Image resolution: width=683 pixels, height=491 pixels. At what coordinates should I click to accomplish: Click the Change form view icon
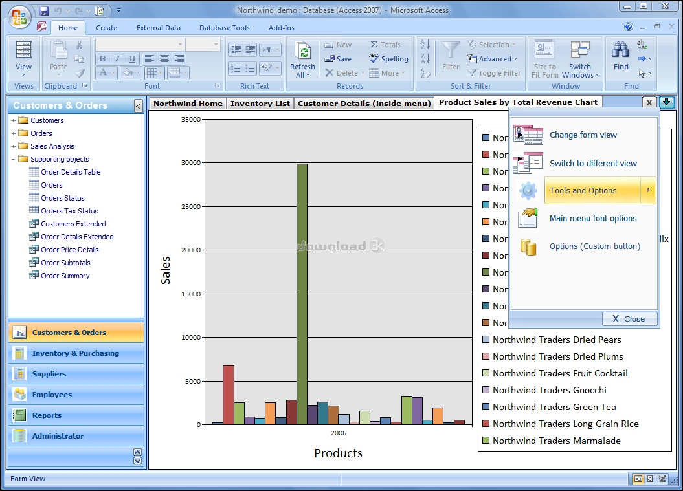tap(528, 135)
